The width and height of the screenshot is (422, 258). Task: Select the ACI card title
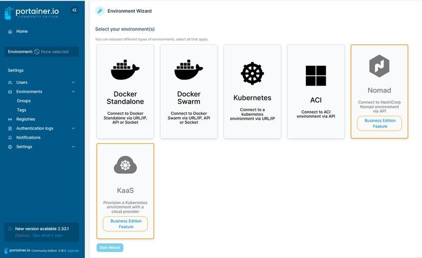click(315, 100)
